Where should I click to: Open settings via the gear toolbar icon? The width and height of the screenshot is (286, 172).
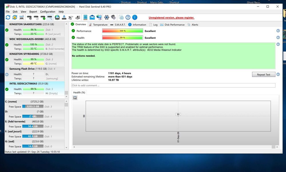click(x=106, y=17)
